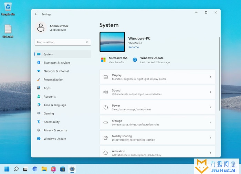This screenshot has height=174, width=241.
Task: Click the vertical scrollbar in System page
Action: [220, 74]
